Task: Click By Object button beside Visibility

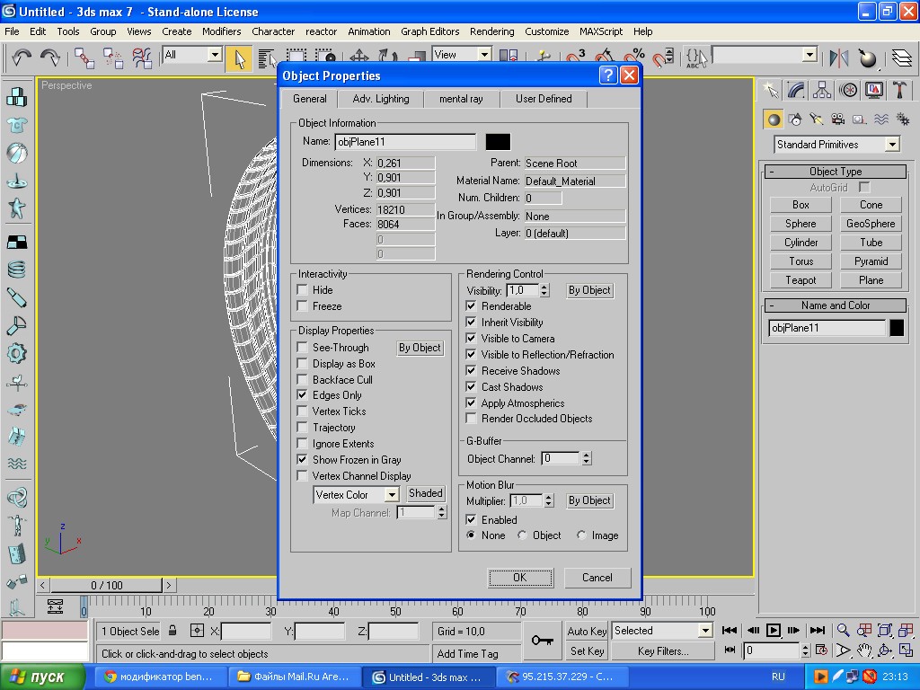Action: coord(589,290)
